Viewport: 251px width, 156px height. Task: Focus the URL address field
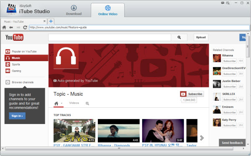pyautogui.click(x=139, y=27)
